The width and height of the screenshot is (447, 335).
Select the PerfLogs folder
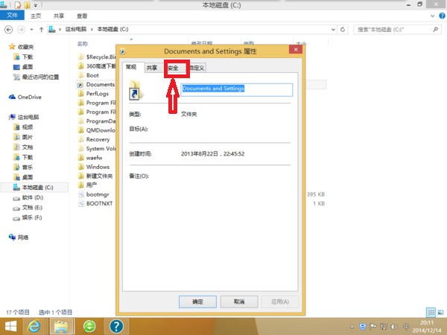click(94, 94)
